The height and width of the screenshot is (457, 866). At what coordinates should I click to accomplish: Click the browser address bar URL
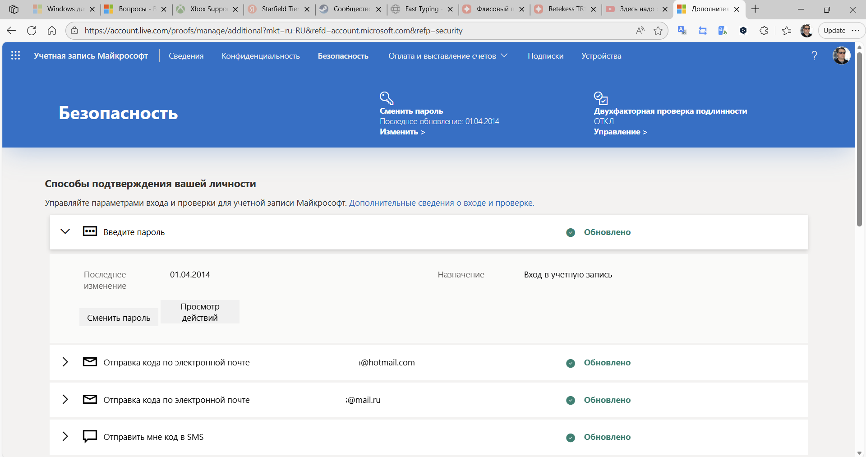[273, 31]
